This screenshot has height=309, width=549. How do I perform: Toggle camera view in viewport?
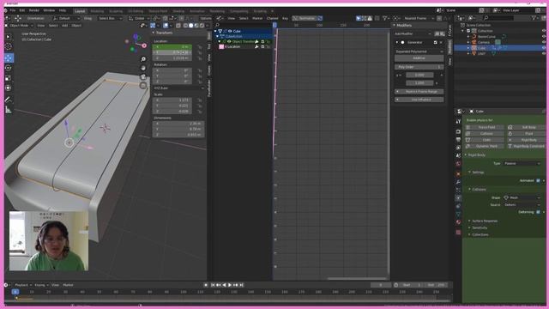tap(143, 76)
